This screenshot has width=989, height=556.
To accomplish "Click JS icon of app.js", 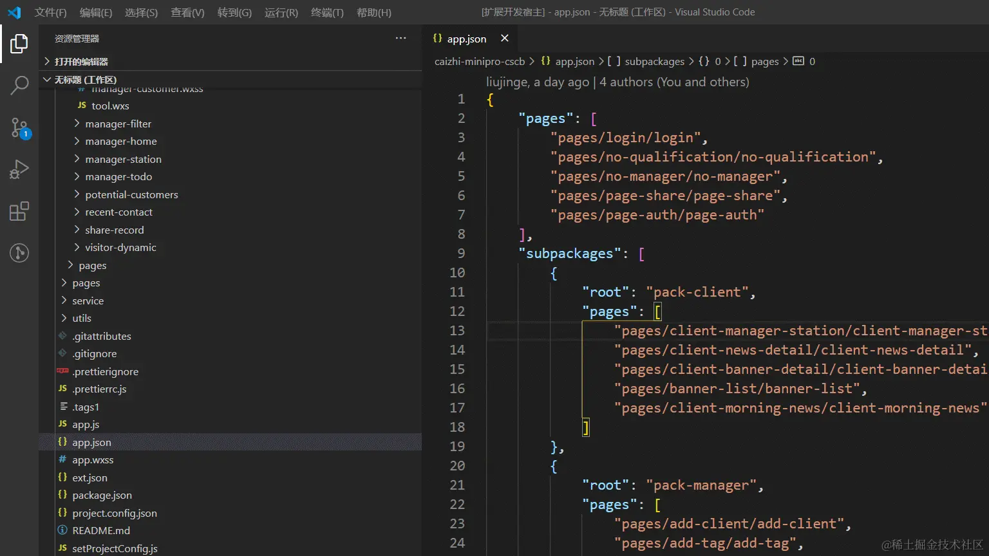I will [x=62, y=424].
